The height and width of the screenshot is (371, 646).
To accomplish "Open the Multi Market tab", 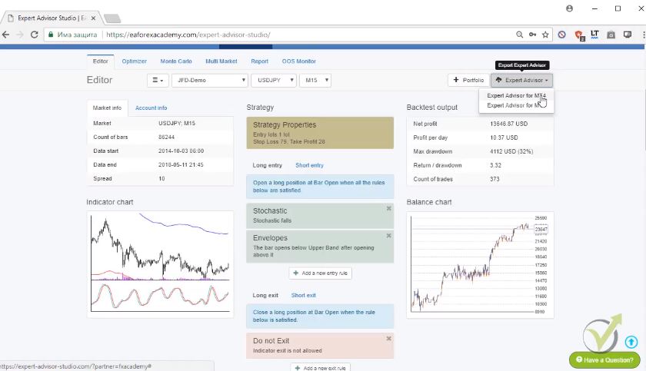I will click(221, 61).
